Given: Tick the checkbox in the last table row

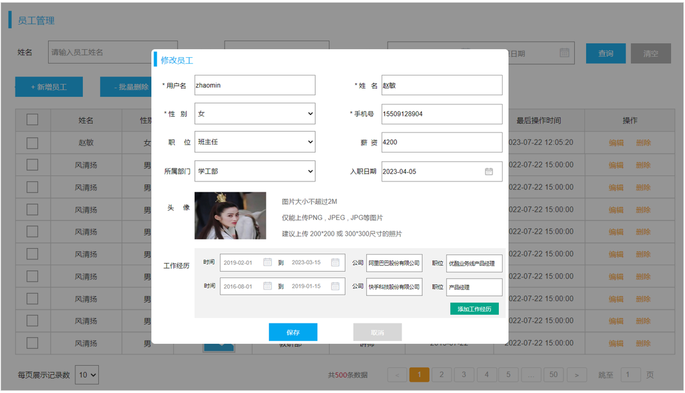Looking at the screenshot, I should tap(33, 343).
